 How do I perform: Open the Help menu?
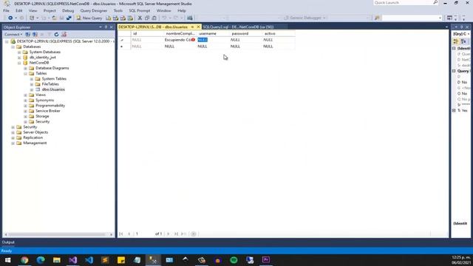[182, 10]
